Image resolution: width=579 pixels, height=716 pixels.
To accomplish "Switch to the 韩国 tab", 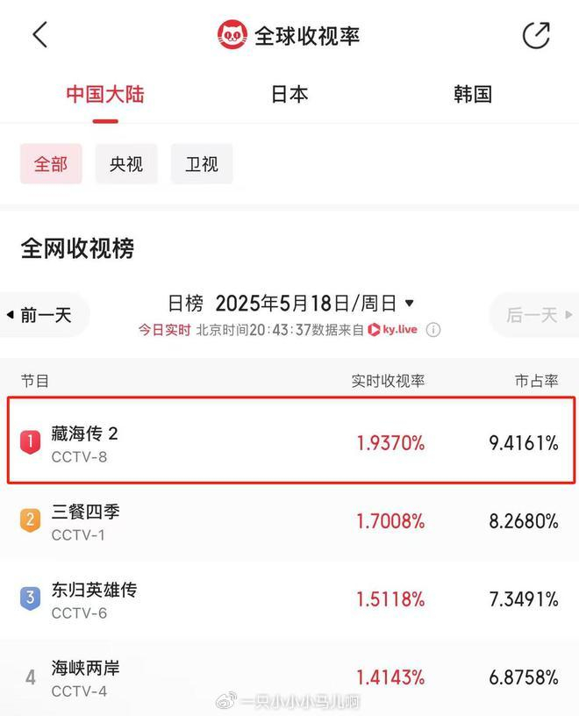I will pos(473,95).
